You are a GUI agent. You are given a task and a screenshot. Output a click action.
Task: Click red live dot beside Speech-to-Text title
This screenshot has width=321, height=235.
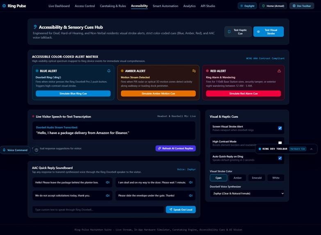33,116
